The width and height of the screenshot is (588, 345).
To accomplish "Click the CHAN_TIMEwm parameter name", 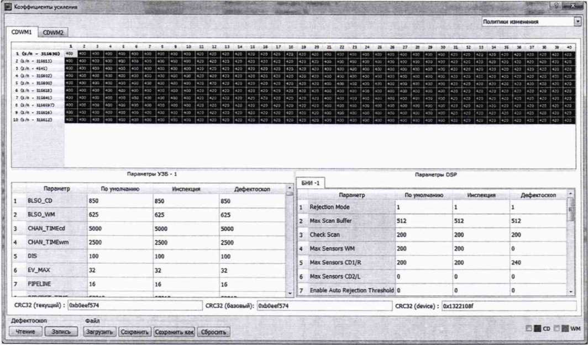I will coord(56,243).
